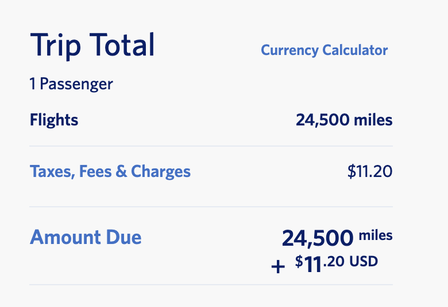The height and width of the screenshot is (307, 448).
Task: Click the 24,500 miles value in Flights row
Action: pyautogui.click(x=344, y=120)
